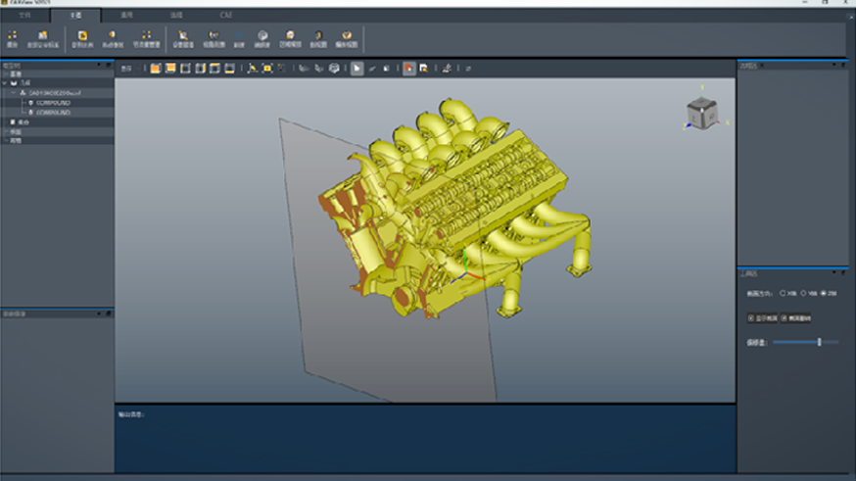Image resolution: width=856 pixels, height=481 pixels.
Task: Click the first icon in the ribbon
Action: pos(12,37)
